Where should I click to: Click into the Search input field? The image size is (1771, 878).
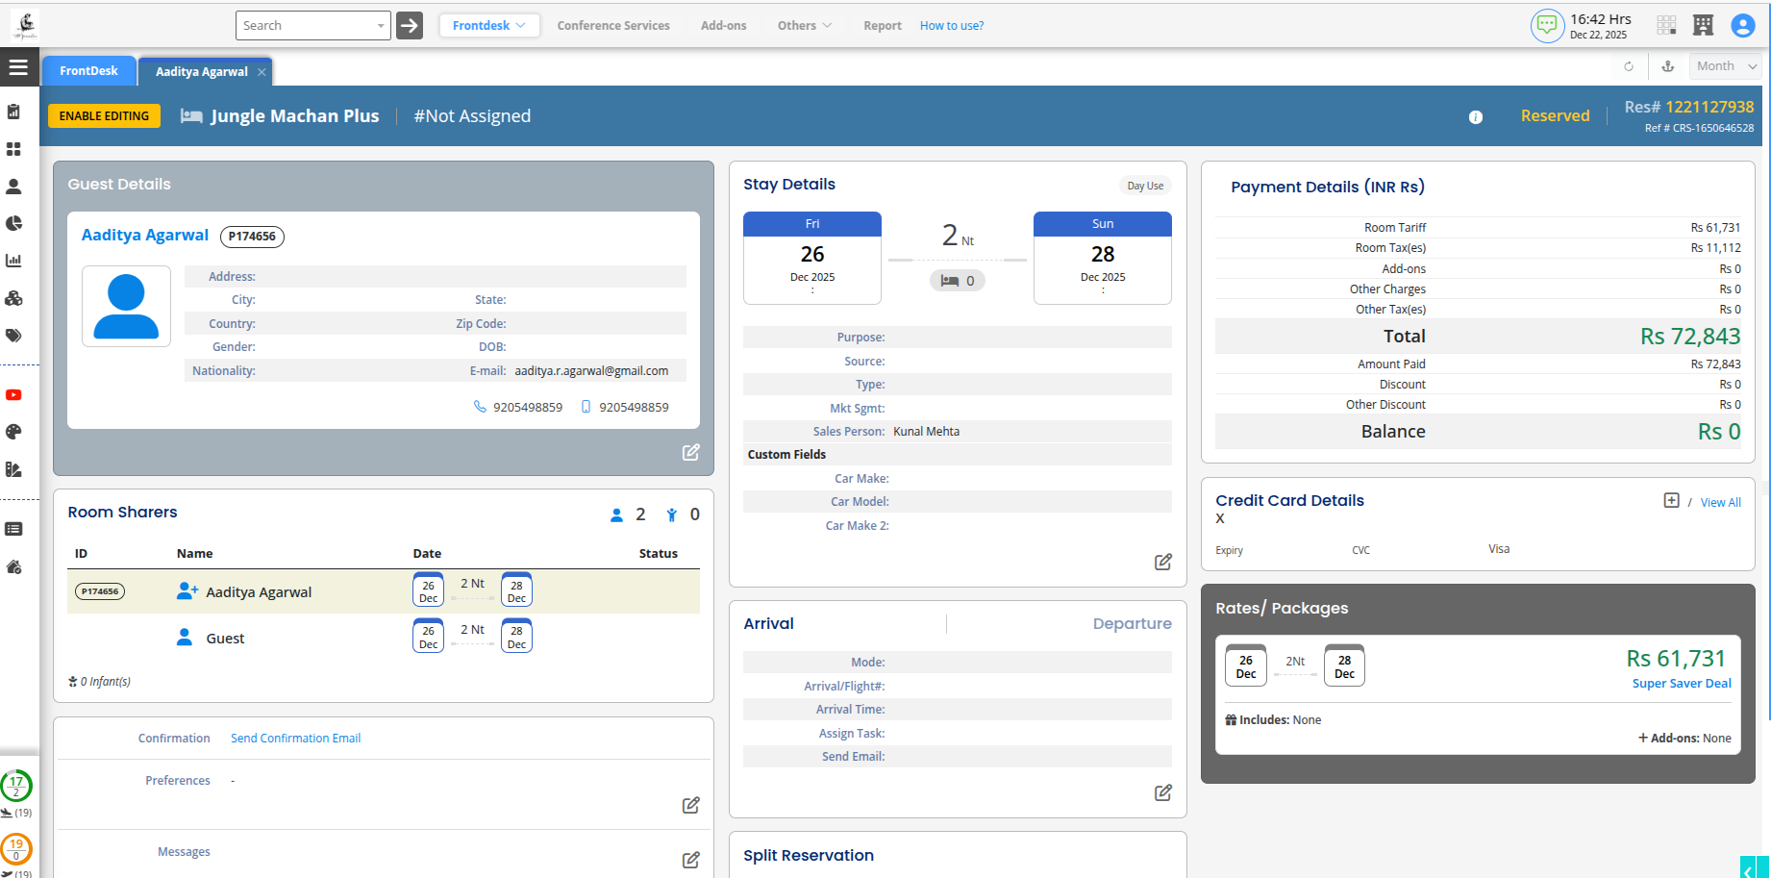pyautogui.click(x=306, y=26)
